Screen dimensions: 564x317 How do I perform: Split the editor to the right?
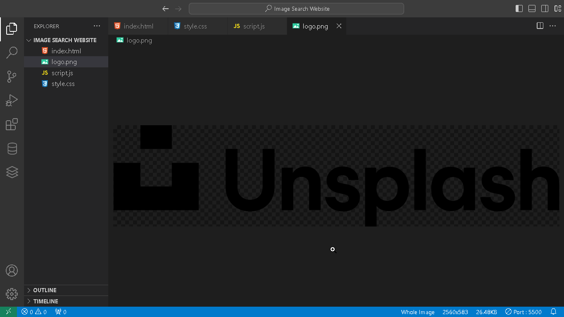tap(540, 26)
